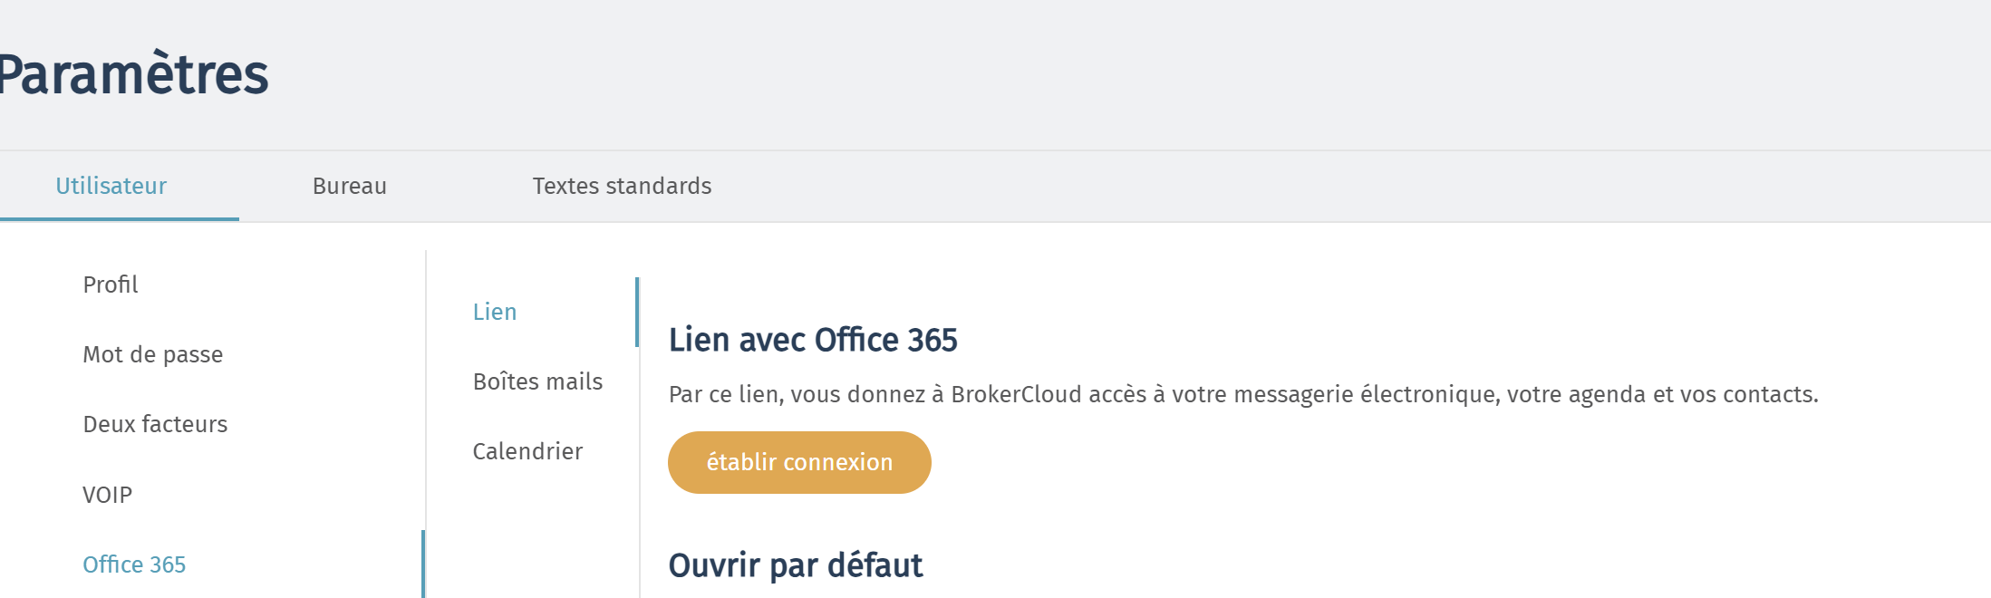
Task: Go to Mot de passe settings
Action: pyautogui.click(x=153, y=354)
